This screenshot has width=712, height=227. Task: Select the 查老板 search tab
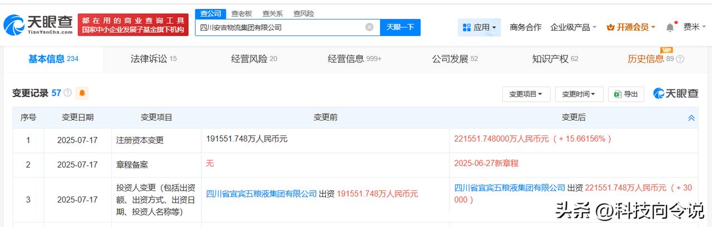coord(241,13)
